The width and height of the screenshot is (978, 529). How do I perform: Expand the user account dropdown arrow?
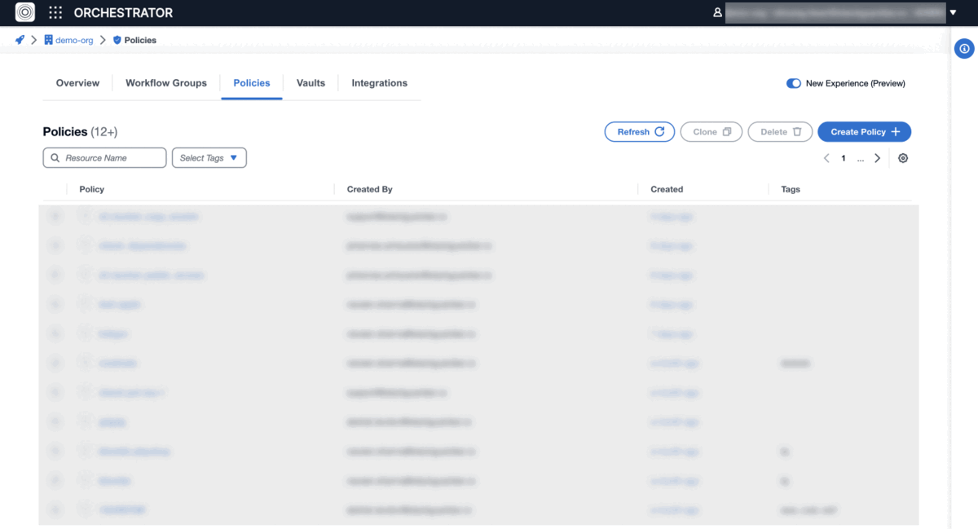[x=954, y=13]
